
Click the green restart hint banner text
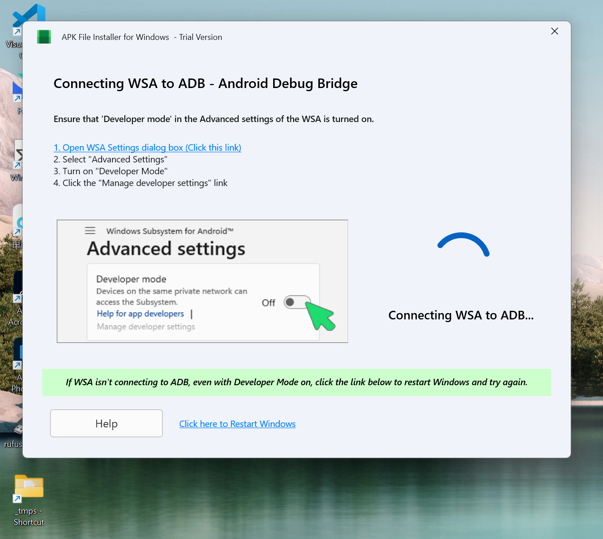tap(297, 382)
